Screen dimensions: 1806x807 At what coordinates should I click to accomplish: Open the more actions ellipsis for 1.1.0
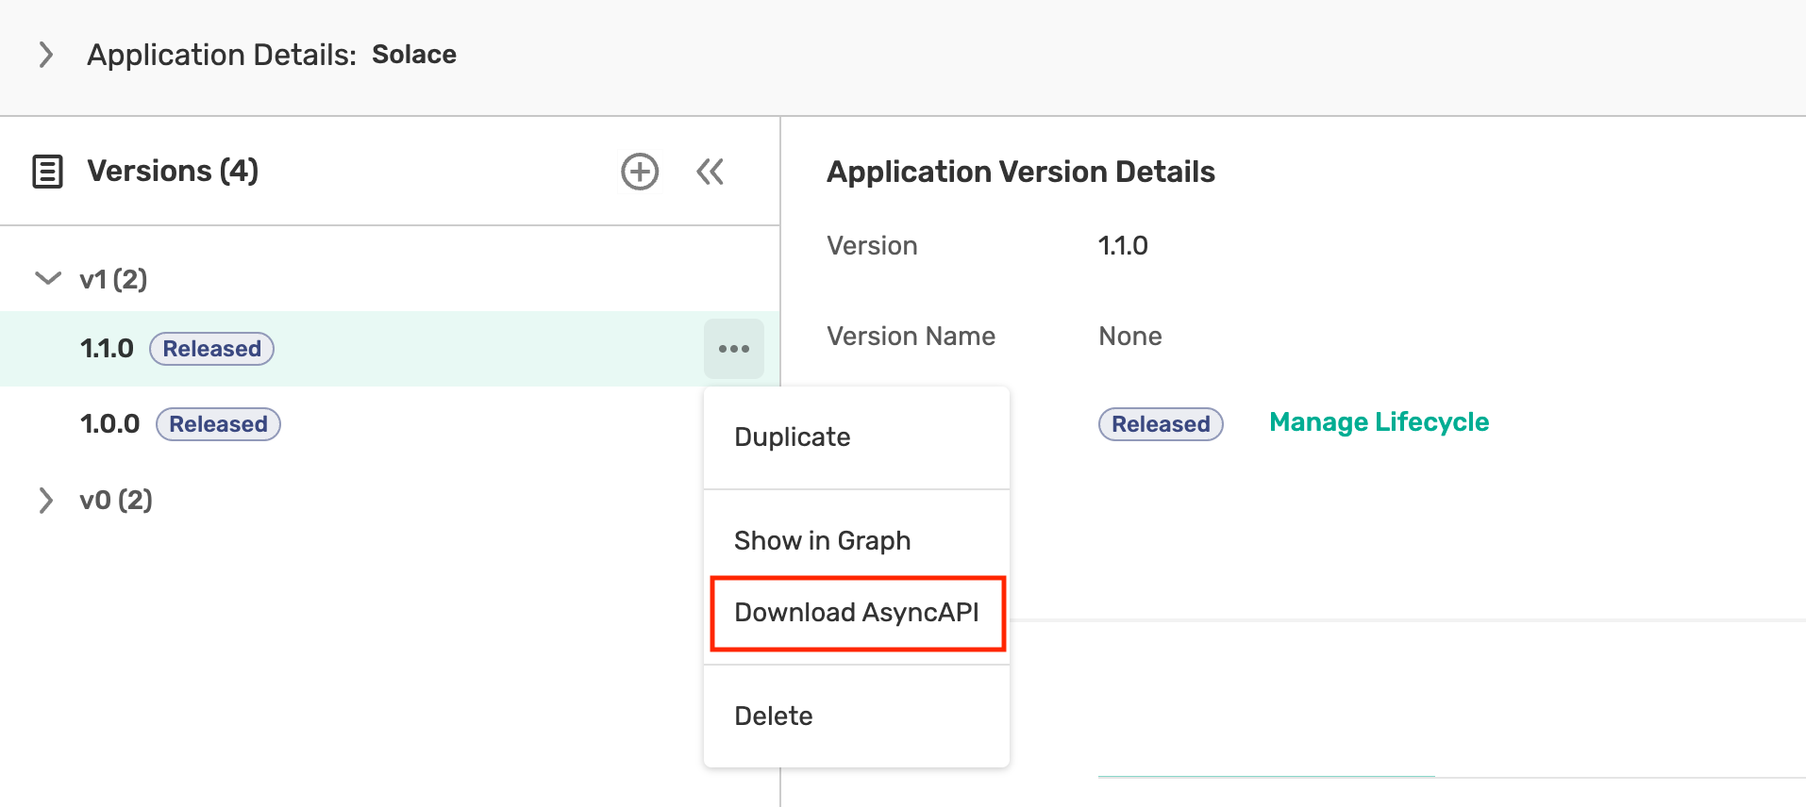(x=734, y=349)
